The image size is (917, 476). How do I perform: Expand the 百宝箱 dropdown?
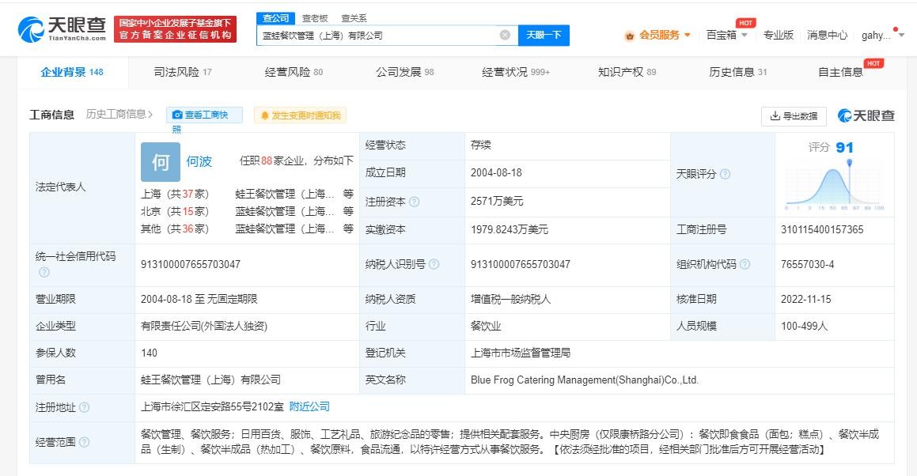click(726, 35)
